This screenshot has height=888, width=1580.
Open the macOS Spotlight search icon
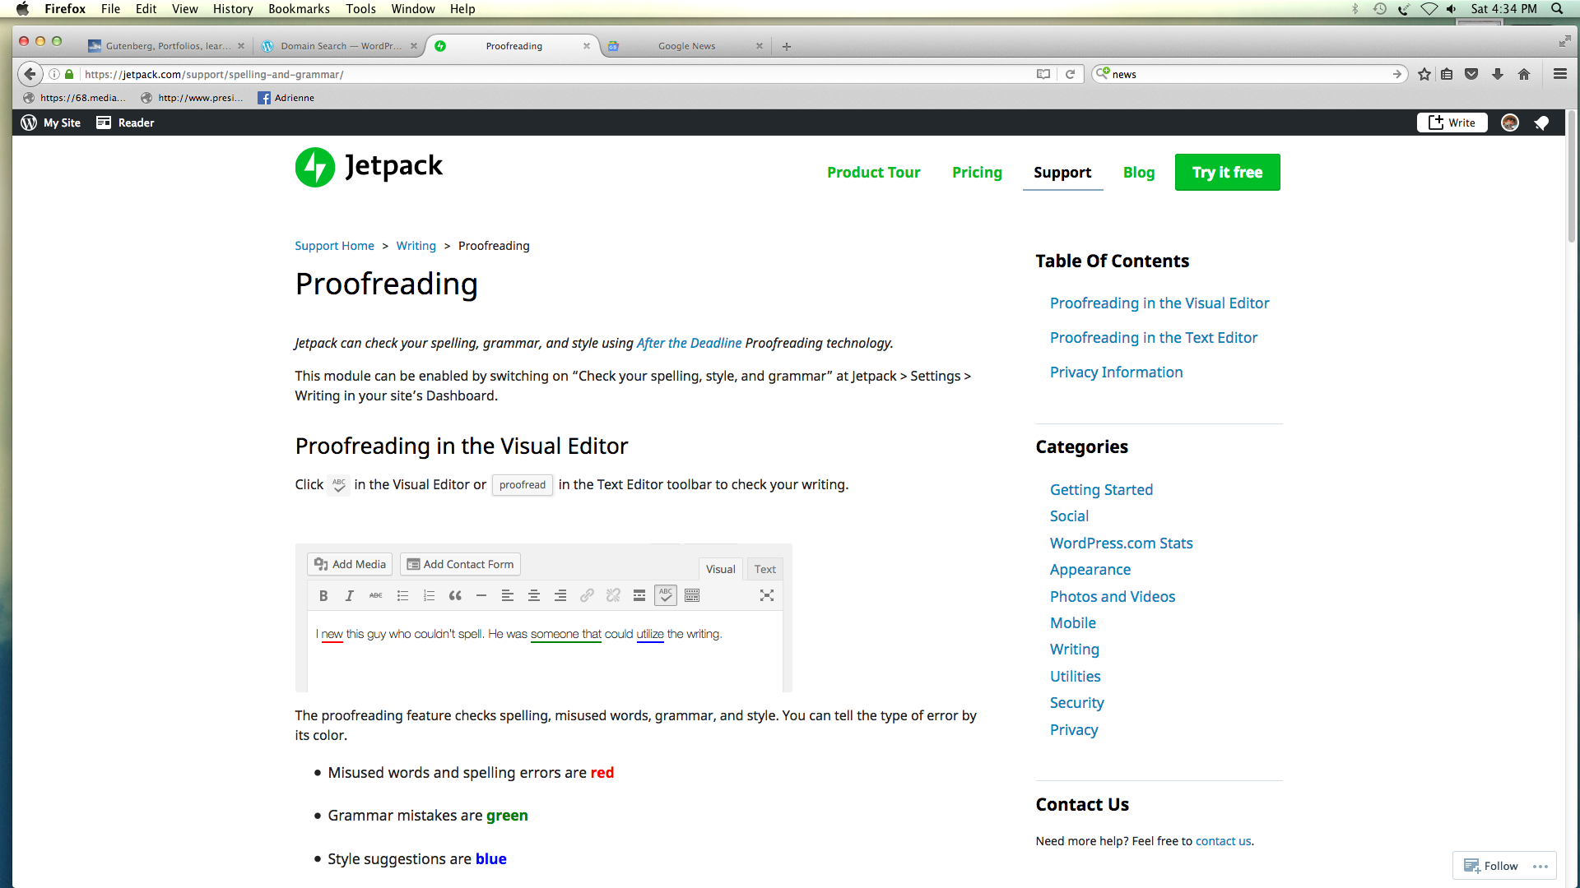(x=1557, y=9)
